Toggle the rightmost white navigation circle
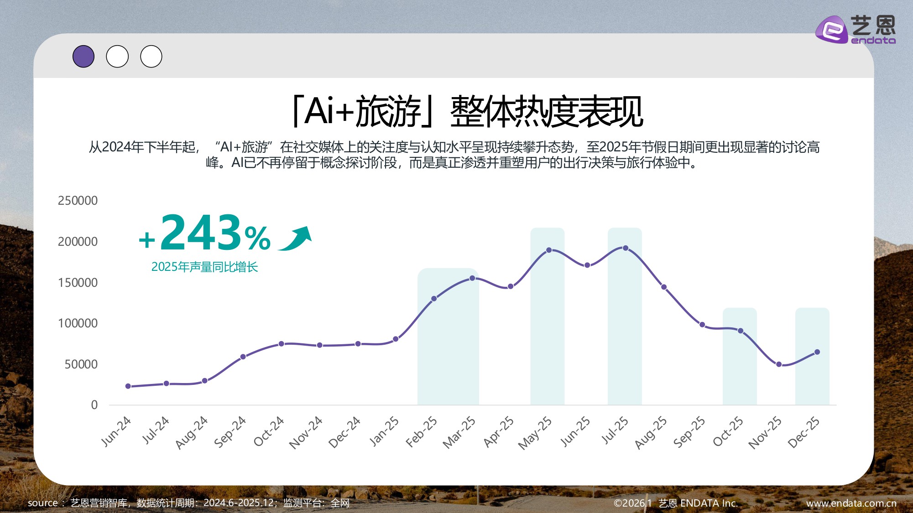 click(151, 56)
